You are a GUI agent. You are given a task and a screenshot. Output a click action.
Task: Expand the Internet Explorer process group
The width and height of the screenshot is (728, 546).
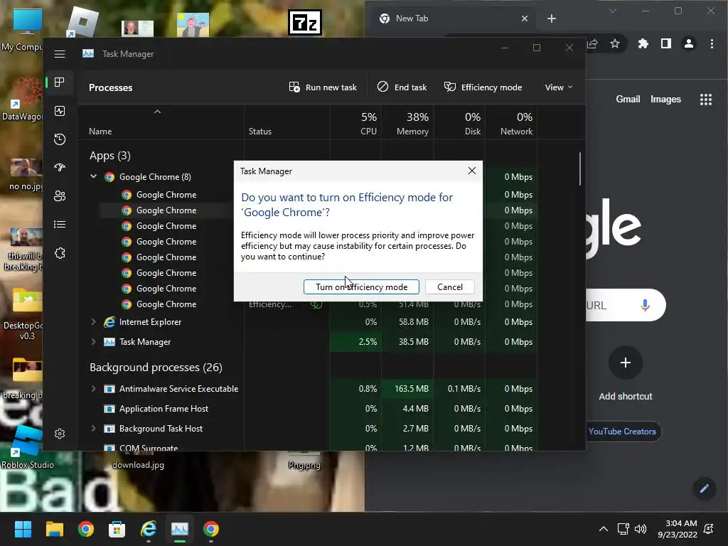pyautogui.click(x=93, y=322)
